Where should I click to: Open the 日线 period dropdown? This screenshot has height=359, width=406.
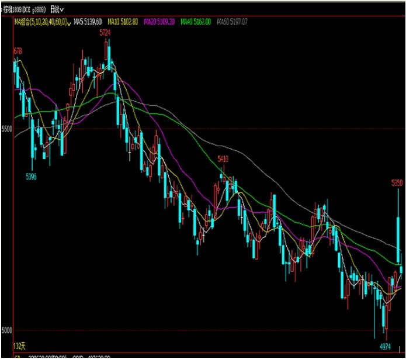[x=57, y=10]
